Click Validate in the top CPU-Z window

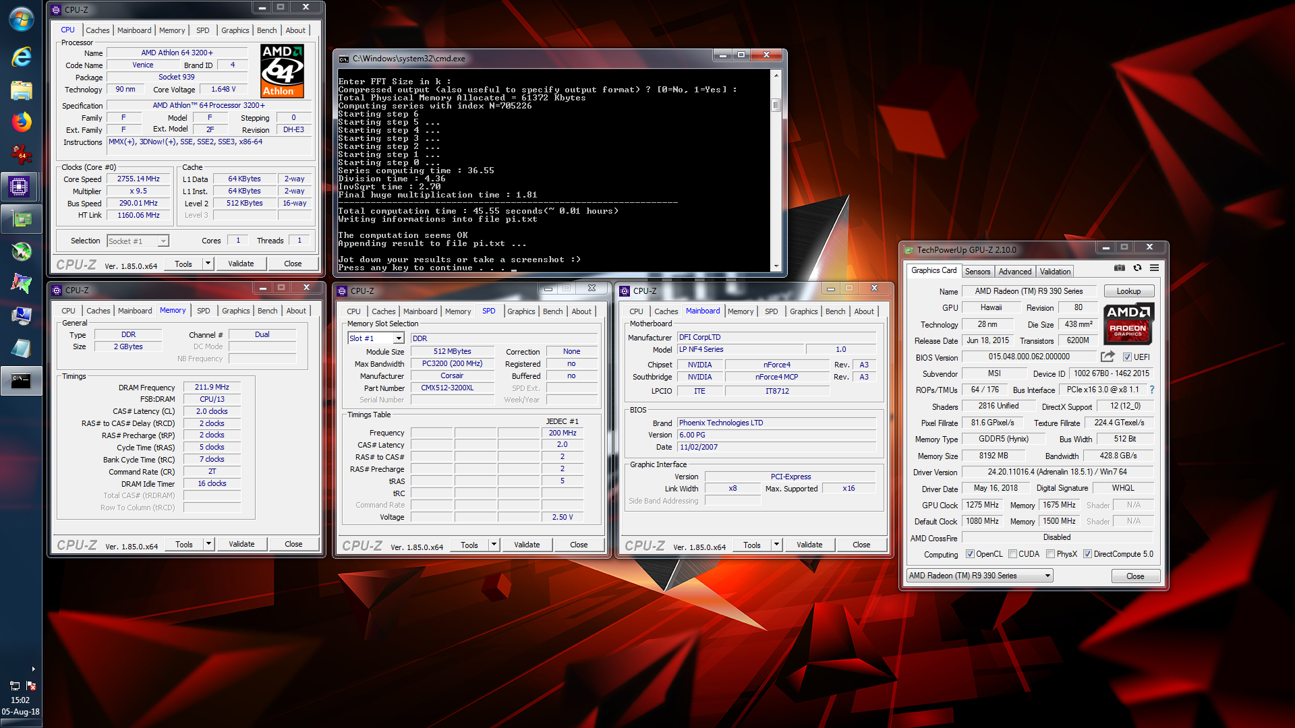241,264
